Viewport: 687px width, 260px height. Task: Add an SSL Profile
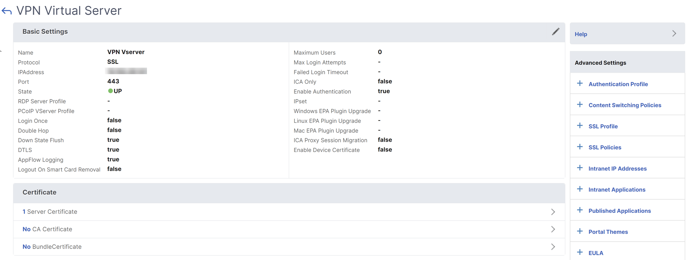(x=603, y=126)
